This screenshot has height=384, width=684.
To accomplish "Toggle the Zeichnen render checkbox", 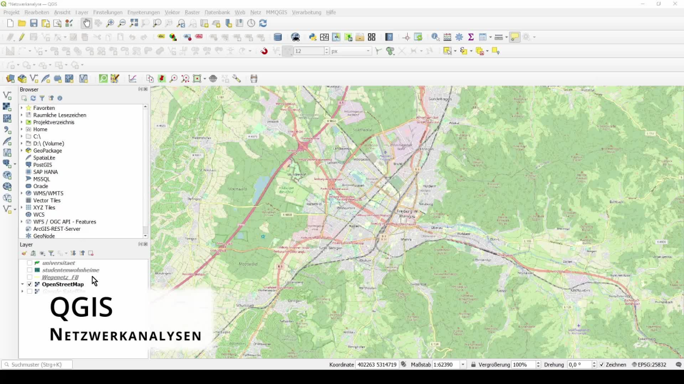I will coord(602,364).
